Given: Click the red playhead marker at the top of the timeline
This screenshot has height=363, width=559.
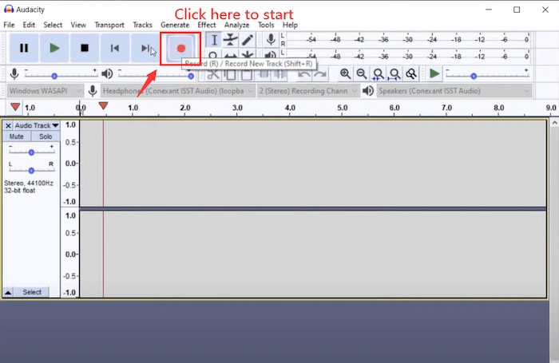Looking at the screenshot, I should tap(103, 105).
